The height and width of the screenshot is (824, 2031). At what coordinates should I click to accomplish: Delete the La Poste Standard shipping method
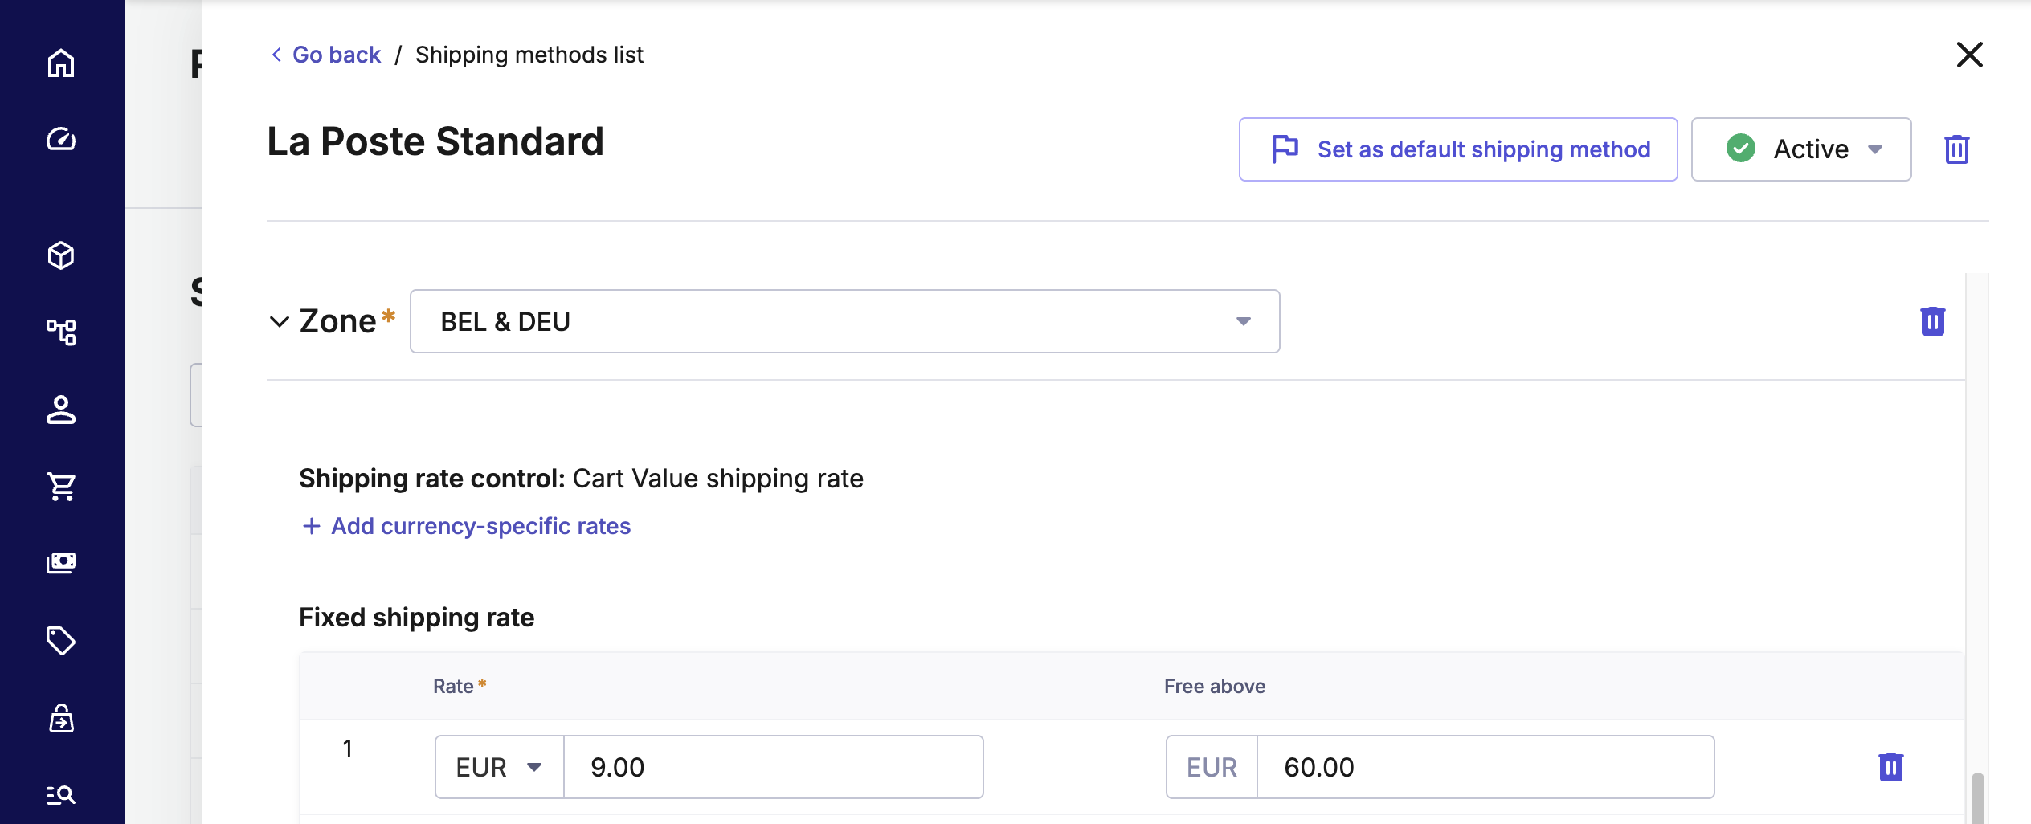point(1956,149)
